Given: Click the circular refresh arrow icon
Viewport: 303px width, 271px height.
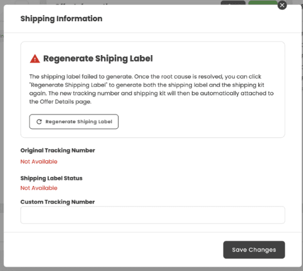Looking at the screenshot, I should click(x=39, y=121).
